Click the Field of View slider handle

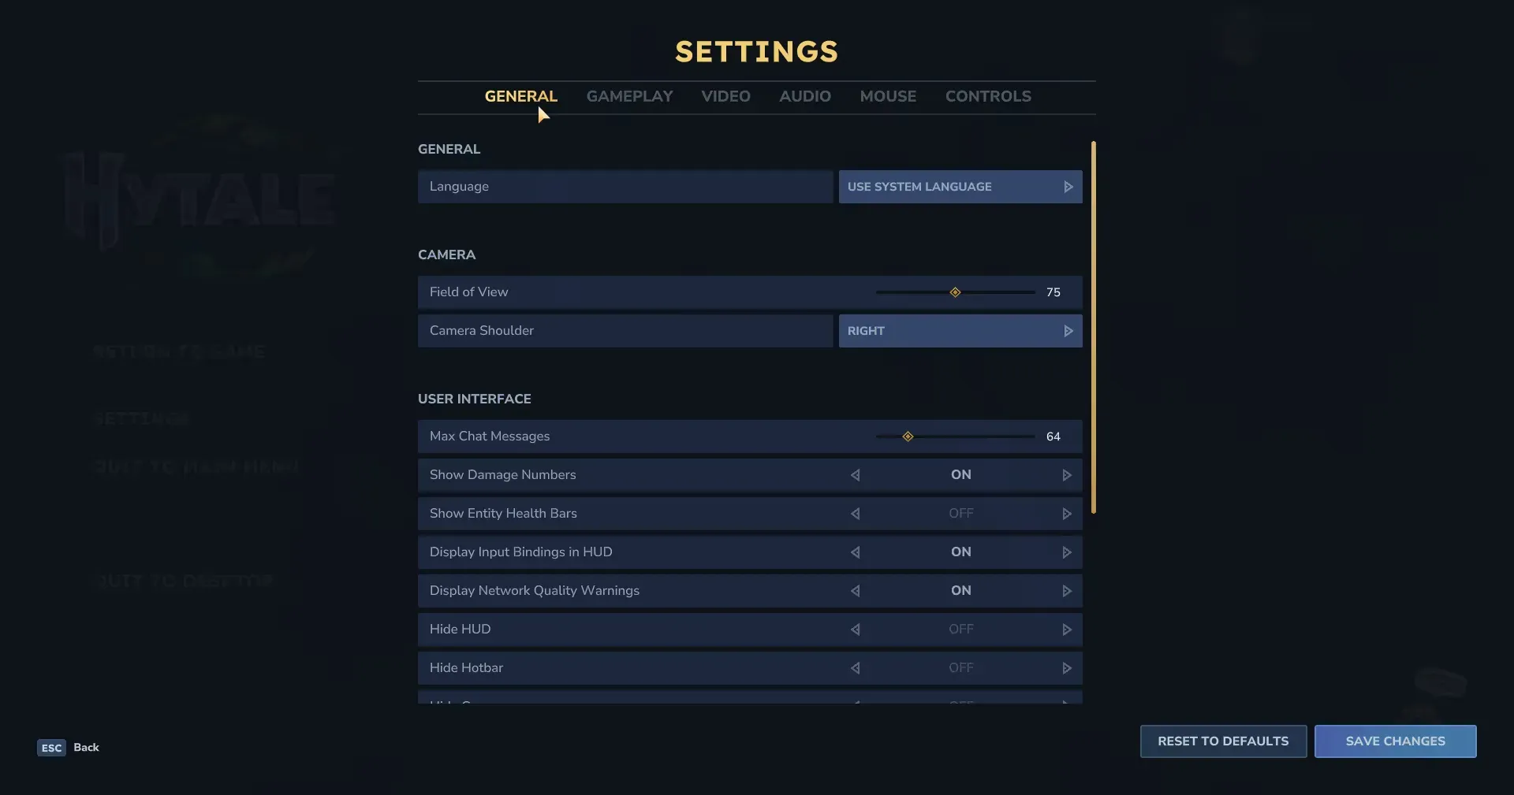coord(955,292)
